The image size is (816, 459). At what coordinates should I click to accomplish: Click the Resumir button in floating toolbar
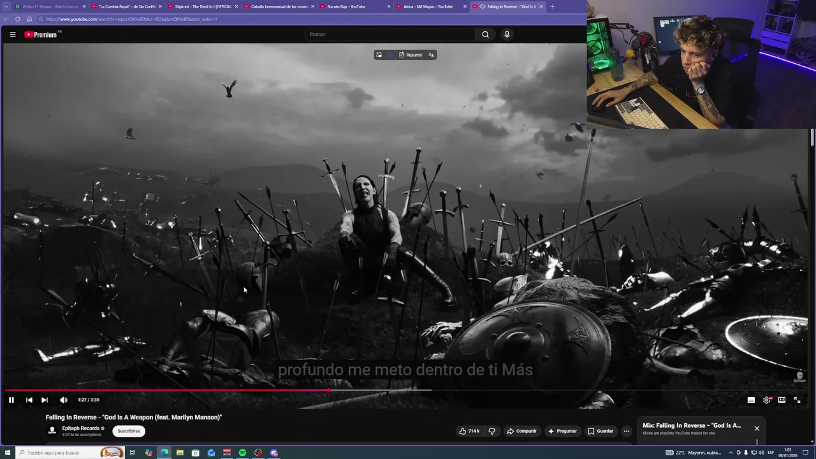[411, 55]
